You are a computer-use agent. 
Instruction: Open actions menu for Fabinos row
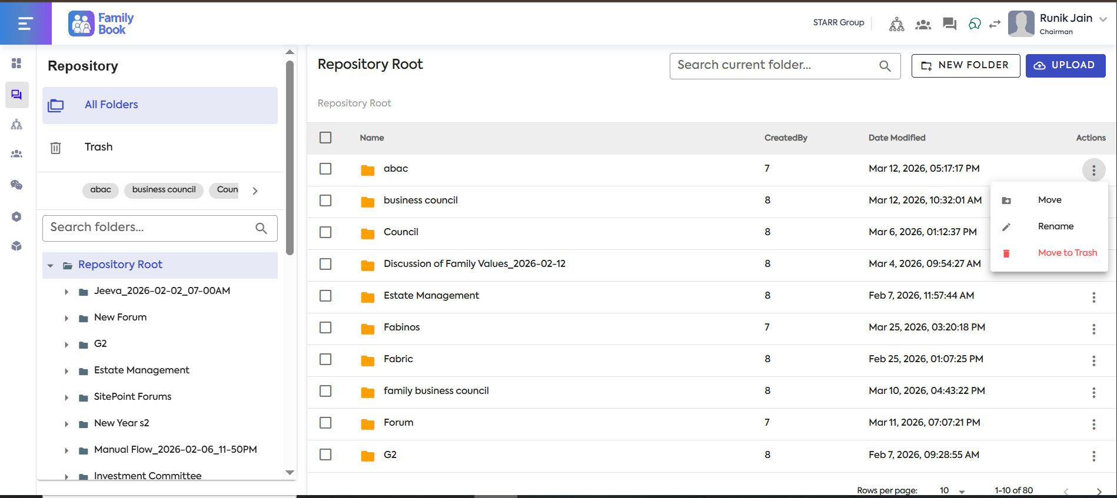(1094, 329)
